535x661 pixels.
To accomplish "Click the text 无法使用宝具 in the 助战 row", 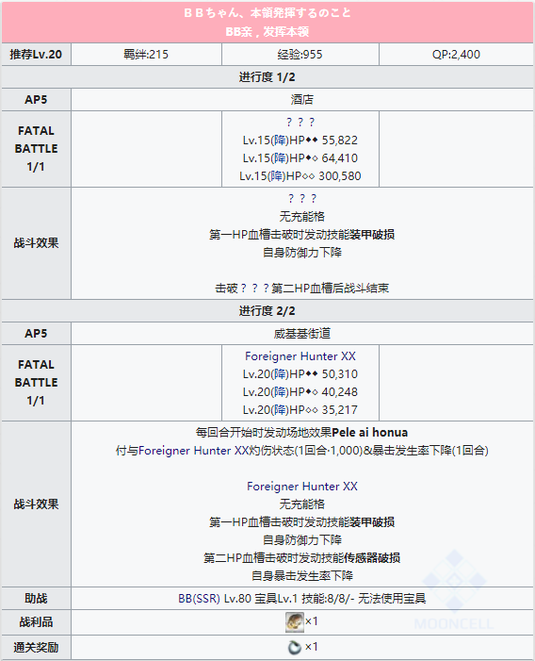I will click(x=392, y=599).
